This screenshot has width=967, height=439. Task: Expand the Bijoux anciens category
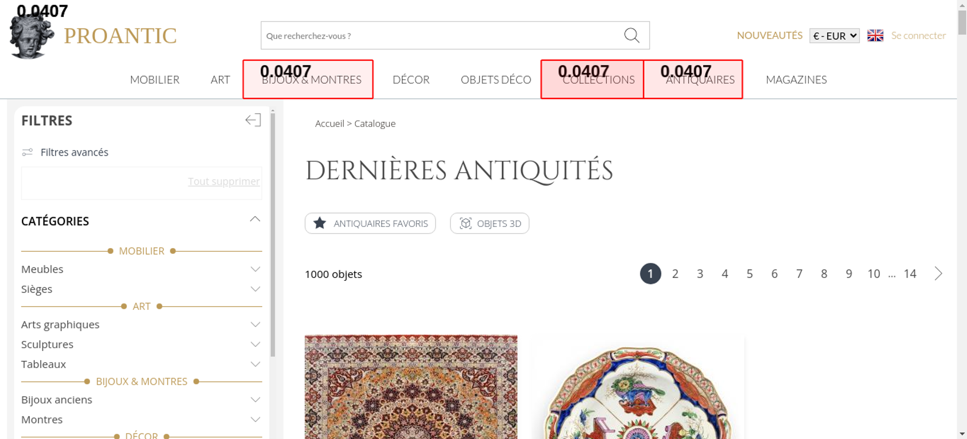point(255,400)
